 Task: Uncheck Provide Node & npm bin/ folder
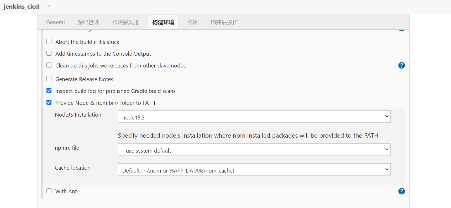point(49,102)
